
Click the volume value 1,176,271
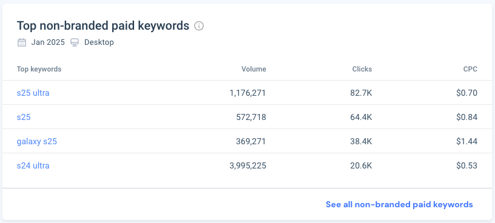(x=248, y=93)
